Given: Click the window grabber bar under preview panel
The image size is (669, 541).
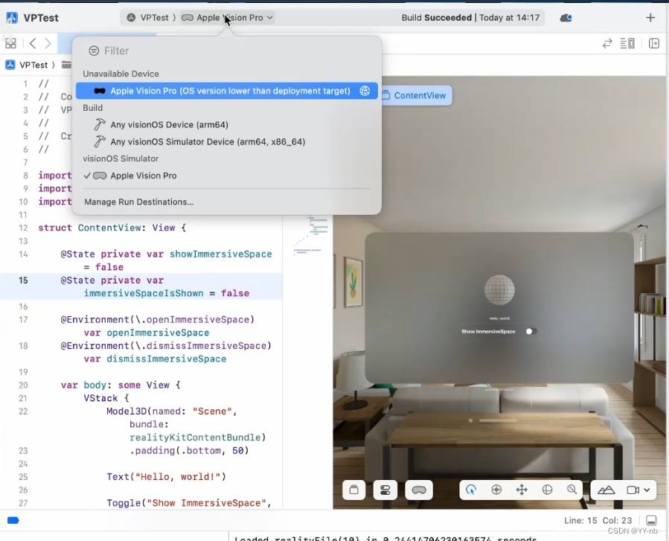Looking at the screenshot, I should click(498, 420).
